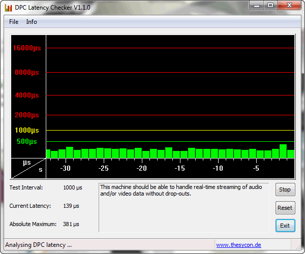
Task: Minimize the DPC Latency Checker window
Action: click(258, 6)
